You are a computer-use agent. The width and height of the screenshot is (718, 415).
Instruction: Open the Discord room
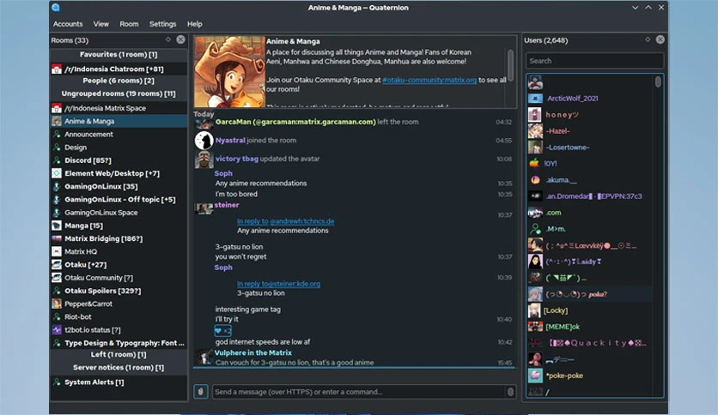(x=119, y=160)
